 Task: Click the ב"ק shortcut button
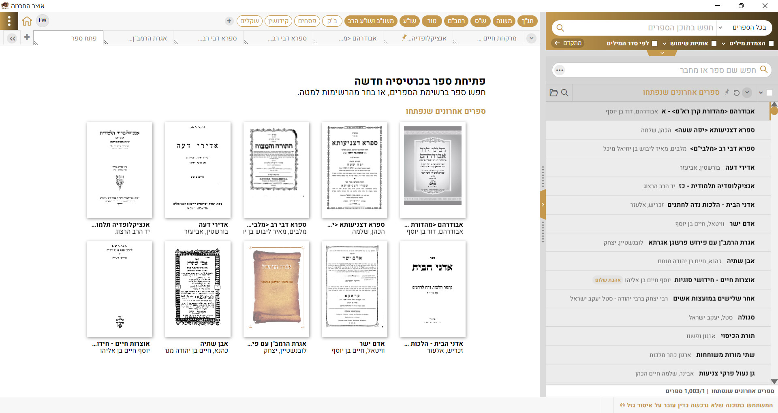pyautogui.click(x=332, y=21)
